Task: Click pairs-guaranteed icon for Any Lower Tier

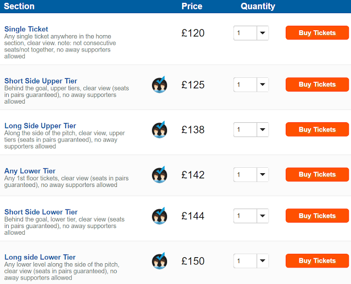Action: coord(160,174)
